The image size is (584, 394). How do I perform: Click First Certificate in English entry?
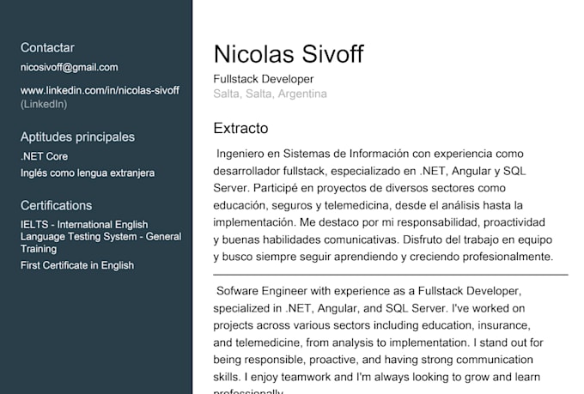click(77, 265)
